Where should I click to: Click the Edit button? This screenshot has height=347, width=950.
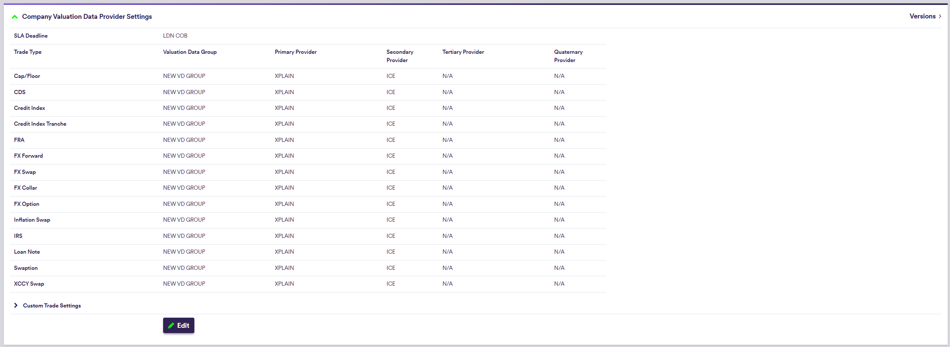pyautogui.click(x=179, y=325)
